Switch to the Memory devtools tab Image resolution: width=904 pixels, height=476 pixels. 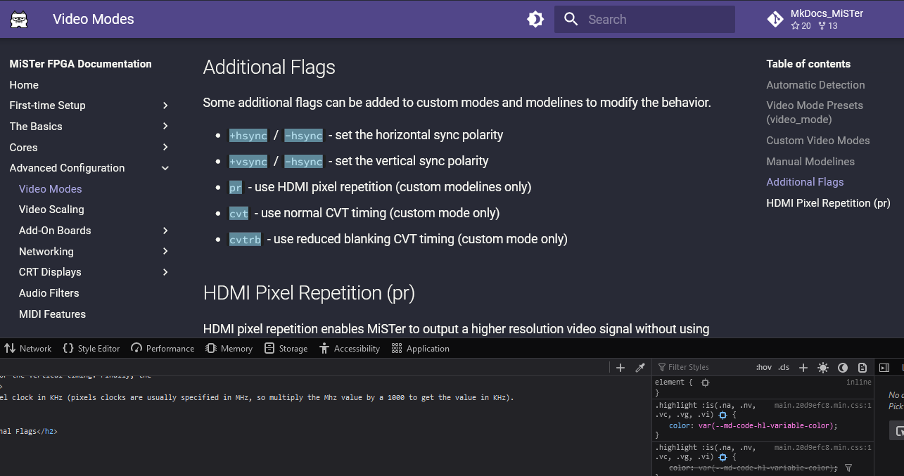click(x=229, y=349)
